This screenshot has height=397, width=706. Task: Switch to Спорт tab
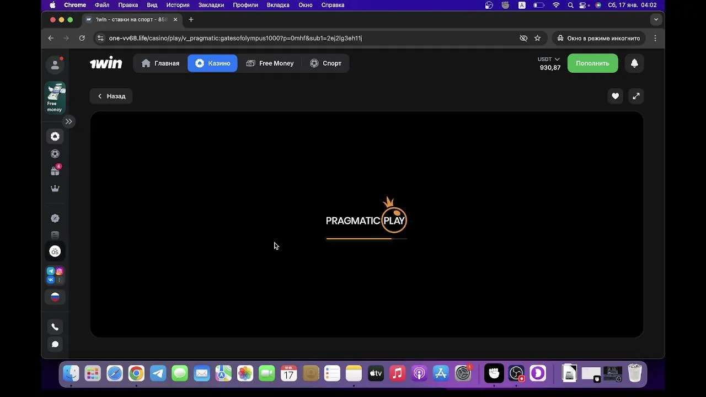(326, 63)
